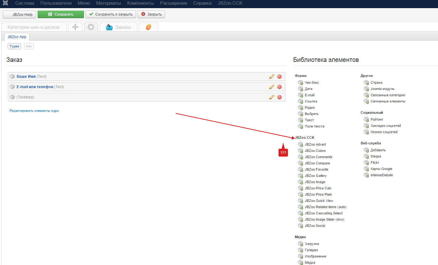Image resolution: width=438 pixels, height=265 pixels.
Task: Add the Выбрать element
Action: tap(311, 114)
